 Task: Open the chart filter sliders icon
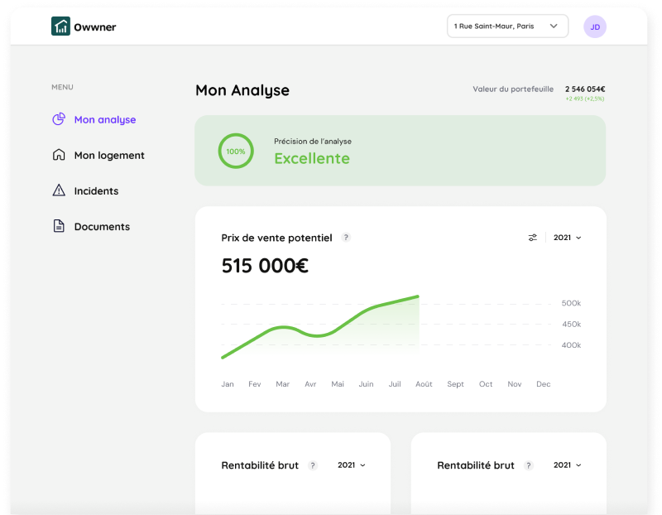[x=533, y=238]
